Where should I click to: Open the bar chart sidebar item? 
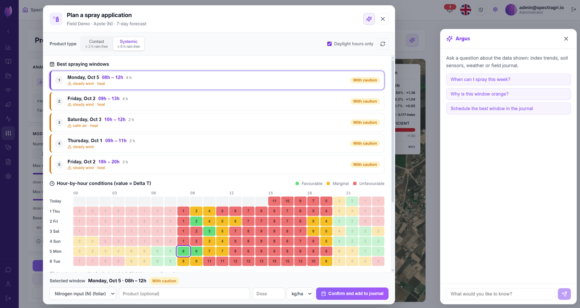(x=8, y=47)
